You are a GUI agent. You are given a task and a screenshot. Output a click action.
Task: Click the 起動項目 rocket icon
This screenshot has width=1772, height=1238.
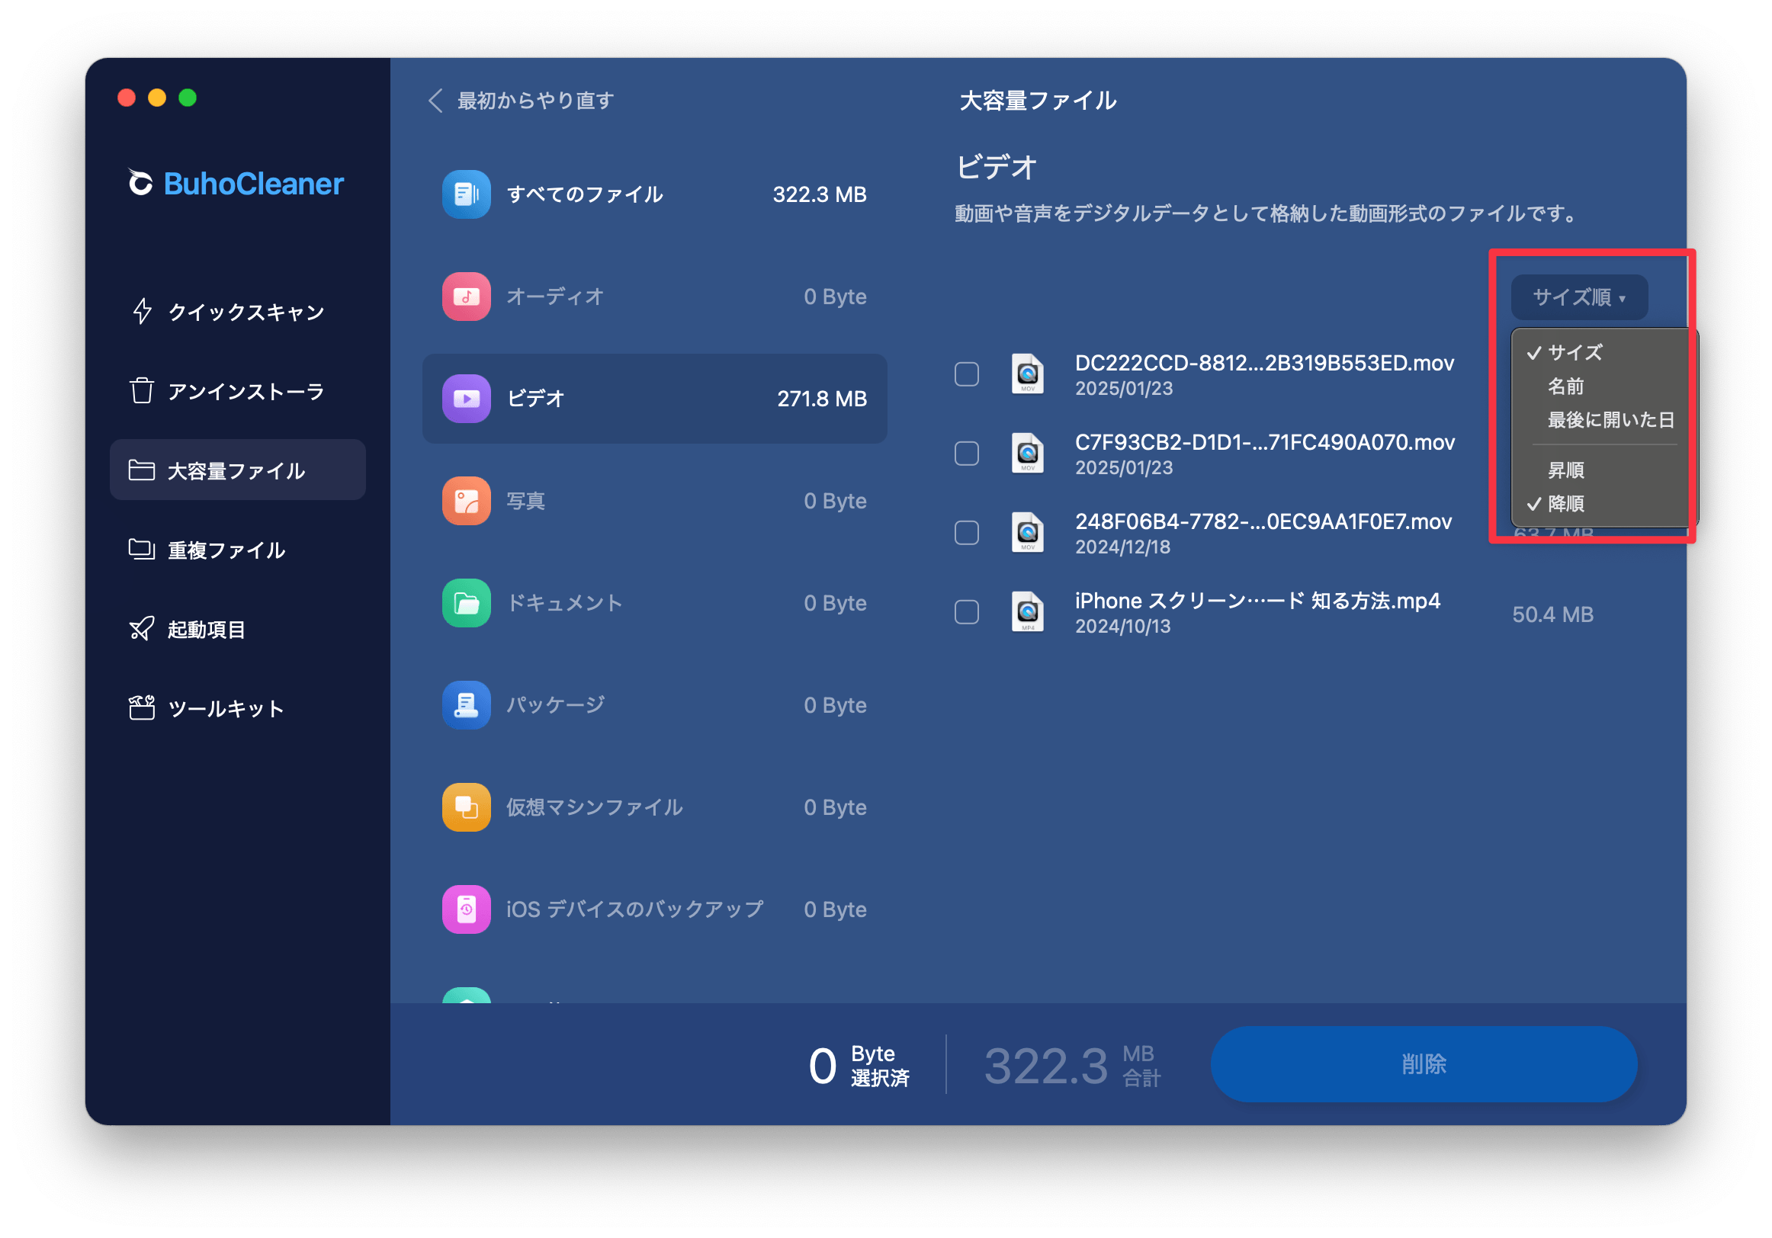[x=142, y=629]
